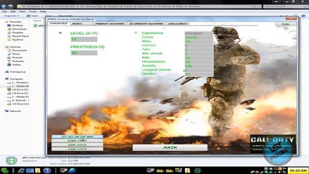
Task: Click the SAVE STATS button
Action: click(77, 145)
